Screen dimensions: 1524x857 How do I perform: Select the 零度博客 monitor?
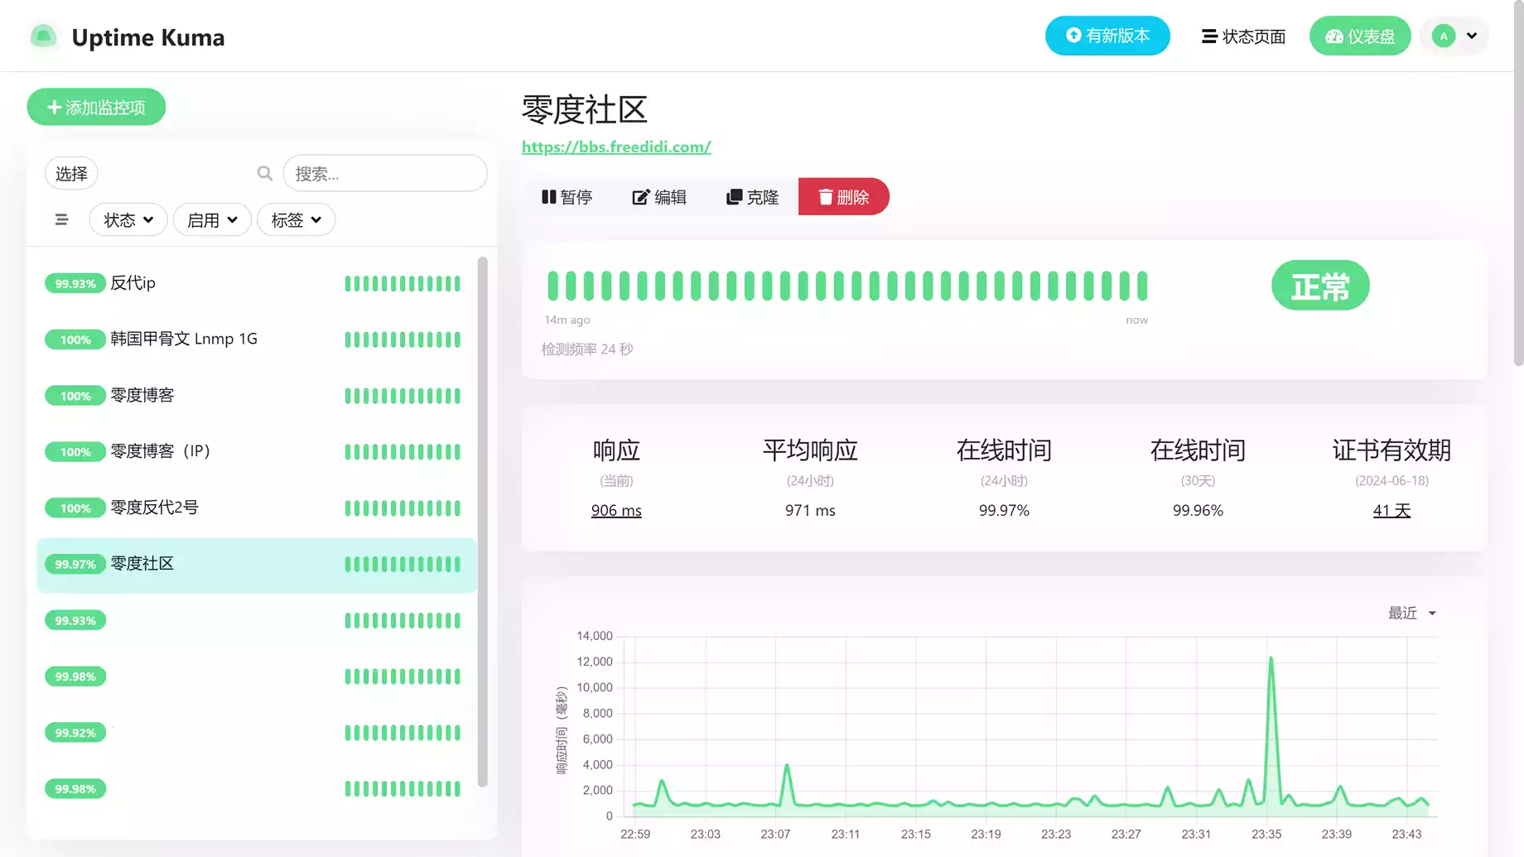257,396
